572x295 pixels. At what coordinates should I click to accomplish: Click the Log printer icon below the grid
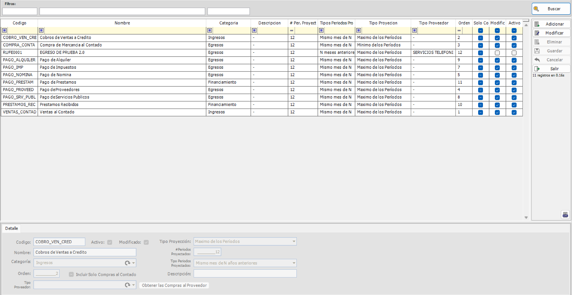point(565,214)
